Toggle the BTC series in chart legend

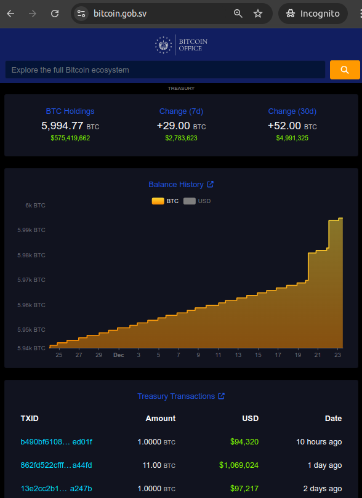click(165, 201)
